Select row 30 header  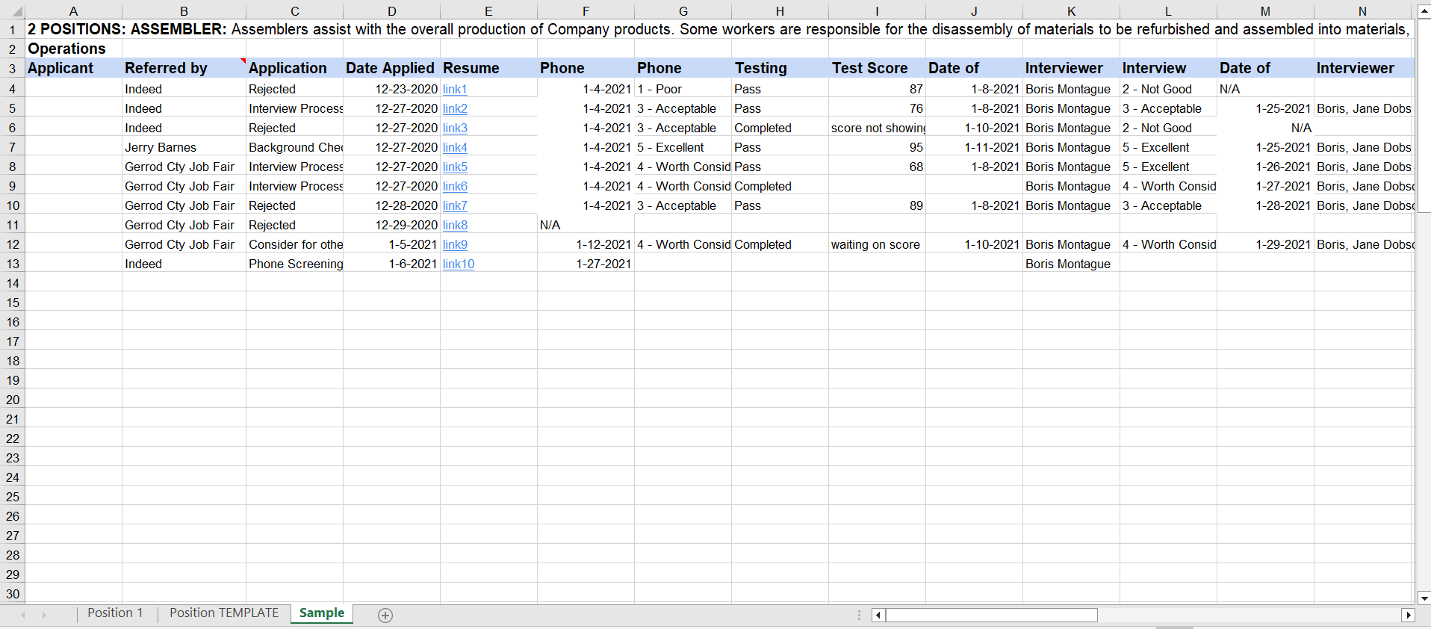[12, 594]
